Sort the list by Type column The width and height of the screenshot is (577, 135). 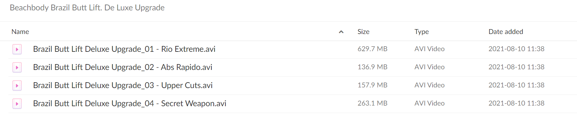point(422,32)
